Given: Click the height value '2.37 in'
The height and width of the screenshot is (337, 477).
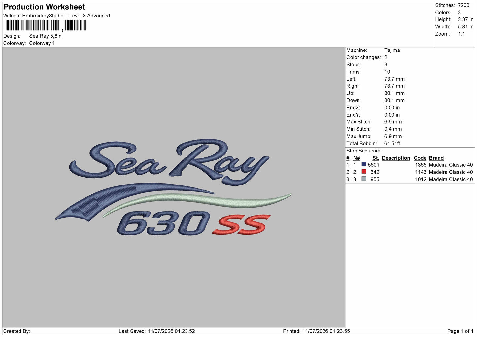Looking at the screenshot, I should point(465,19).
